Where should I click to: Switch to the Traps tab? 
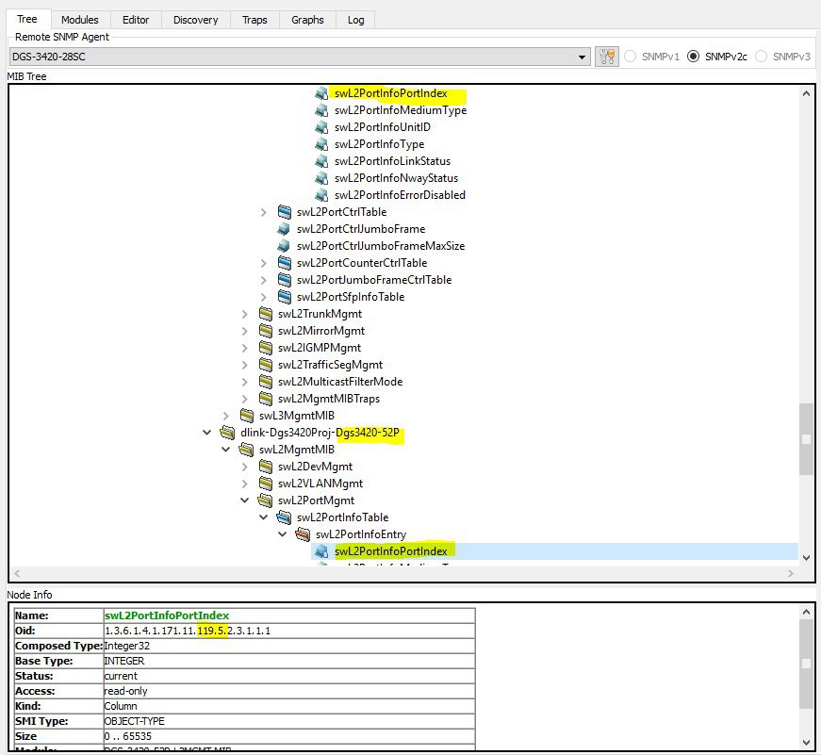pos(255,20)
